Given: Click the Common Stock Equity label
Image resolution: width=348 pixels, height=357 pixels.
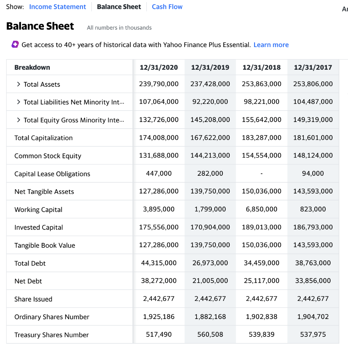Looking at the screenshot, I should click(x=48, y=156).
